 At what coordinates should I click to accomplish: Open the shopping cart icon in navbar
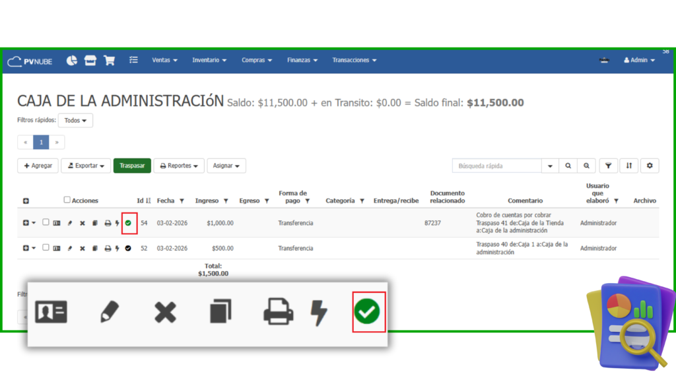[110, 60]
